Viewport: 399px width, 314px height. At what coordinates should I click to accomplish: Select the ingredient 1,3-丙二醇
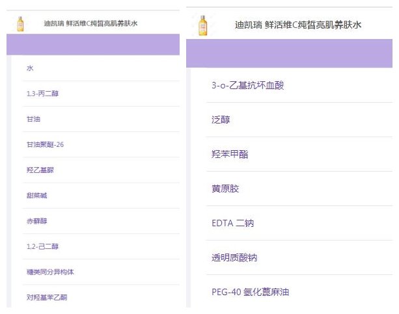(42, 94)
